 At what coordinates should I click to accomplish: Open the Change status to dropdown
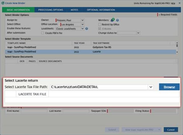tap(138, 33)
